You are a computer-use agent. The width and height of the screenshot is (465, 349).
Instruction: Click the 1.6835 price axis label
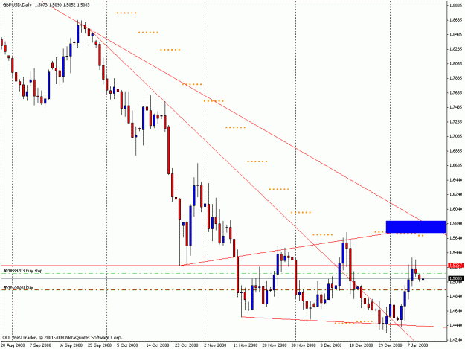click(456, 150)
